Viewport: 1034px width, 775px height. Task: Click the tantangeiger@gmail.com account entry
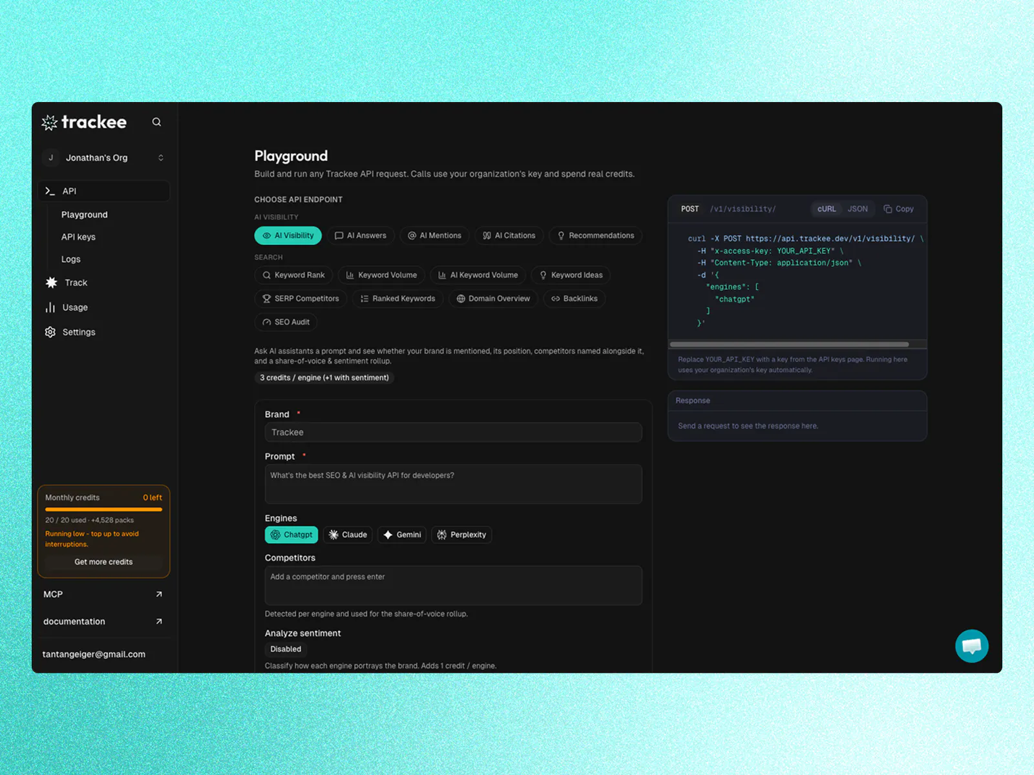[94, 654]
